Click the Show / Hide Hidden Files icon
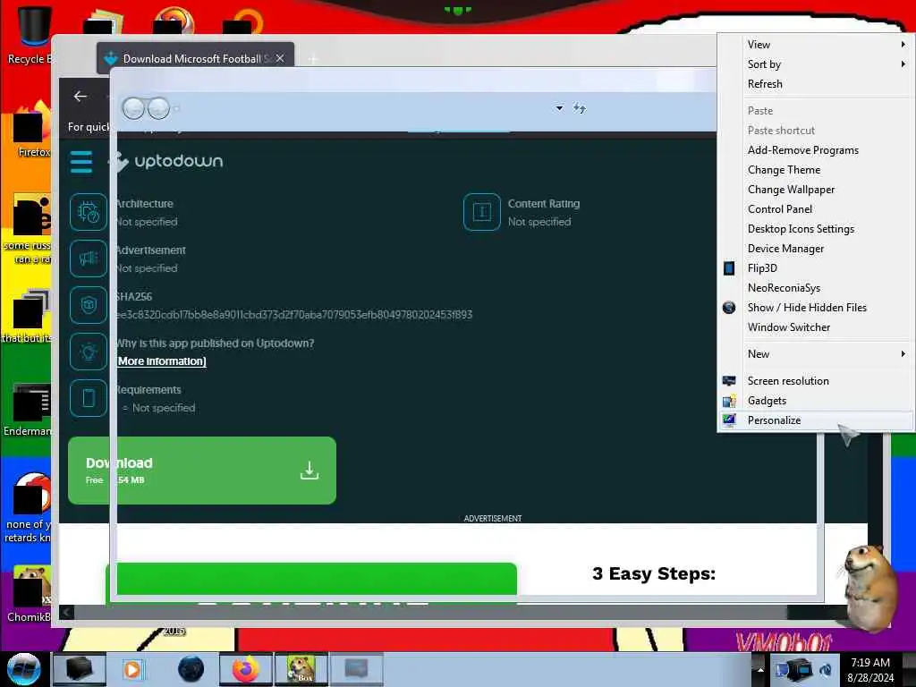Screen dimensions: 916x687 click(x=729, y=308)
